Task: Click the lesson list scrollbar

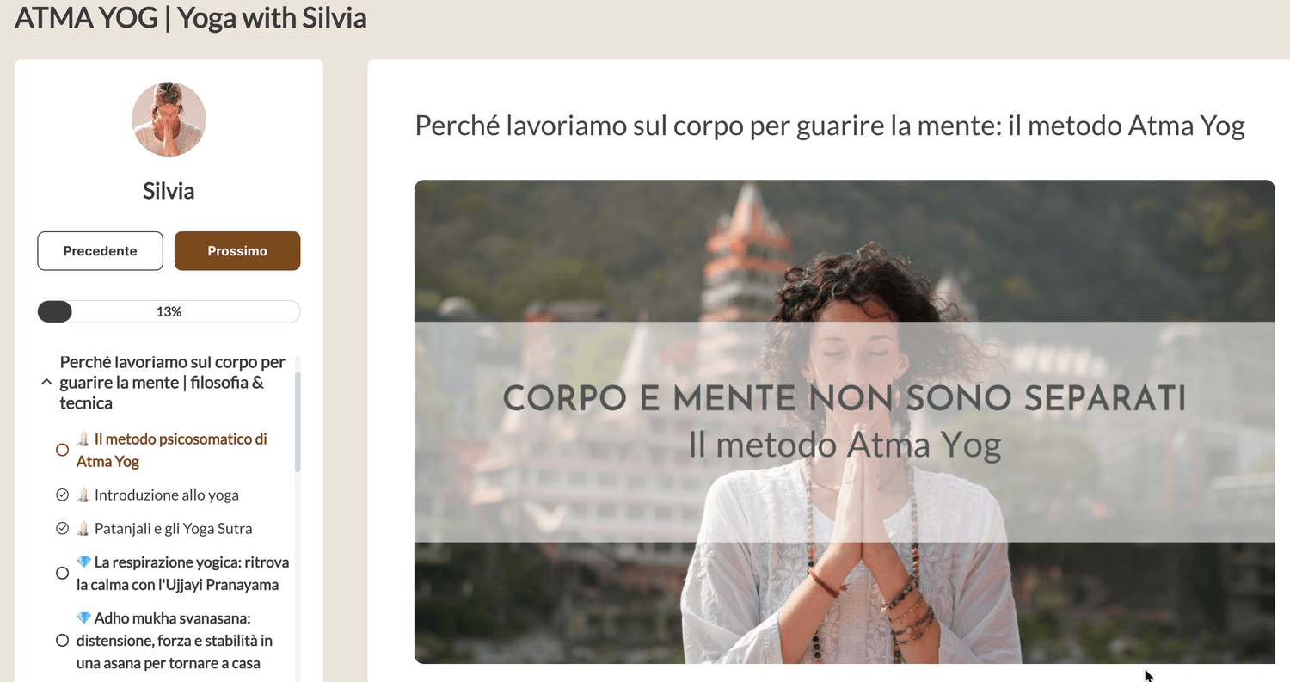Action: tap(298, 422)
